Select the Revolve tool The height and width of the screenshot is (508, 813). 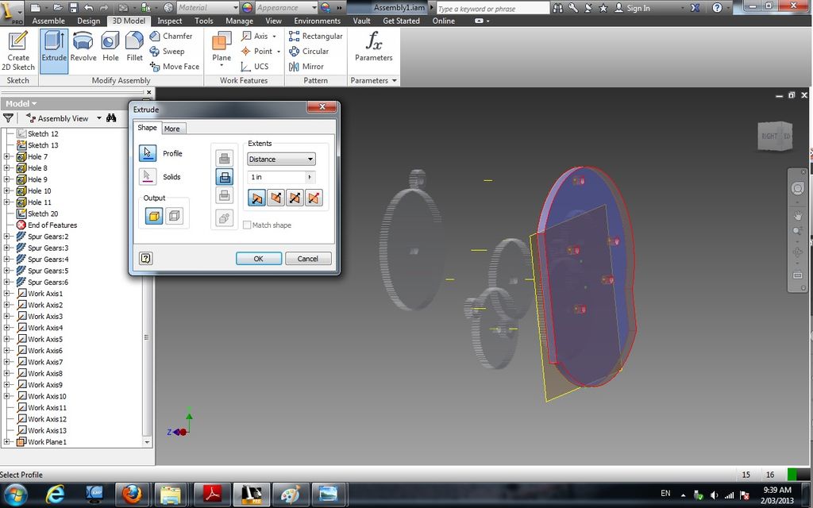click(83, 47)
